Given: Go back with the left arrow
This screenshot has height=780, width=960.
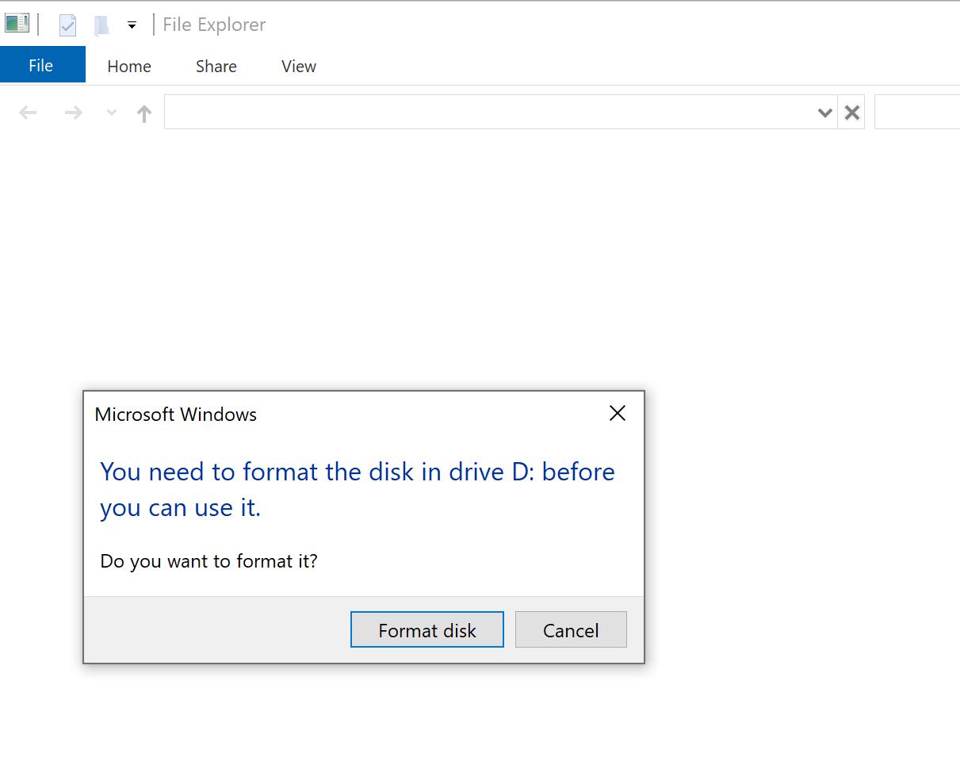Looking at the screenshot, I should pyautogui.click(x=29, y=113).
